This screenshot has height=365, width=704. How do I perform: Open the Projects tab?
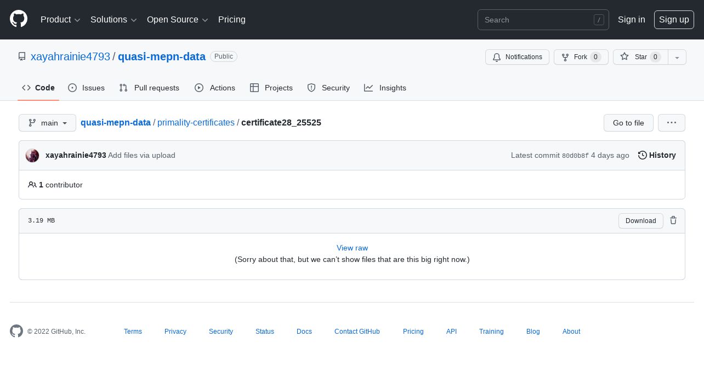click(x=271, y=88)
